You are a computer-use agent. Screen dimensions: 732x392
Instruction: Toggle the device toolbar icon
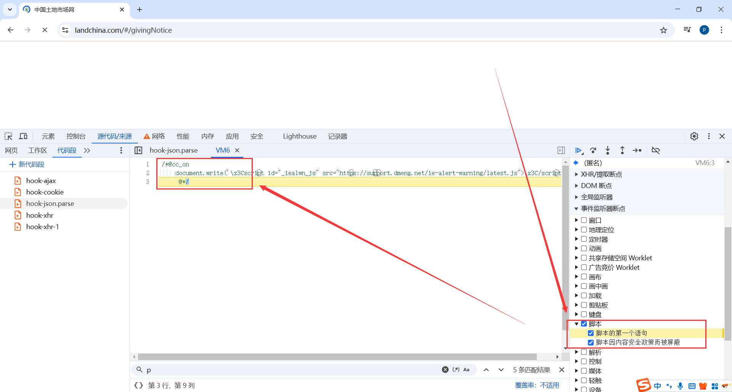23,136
